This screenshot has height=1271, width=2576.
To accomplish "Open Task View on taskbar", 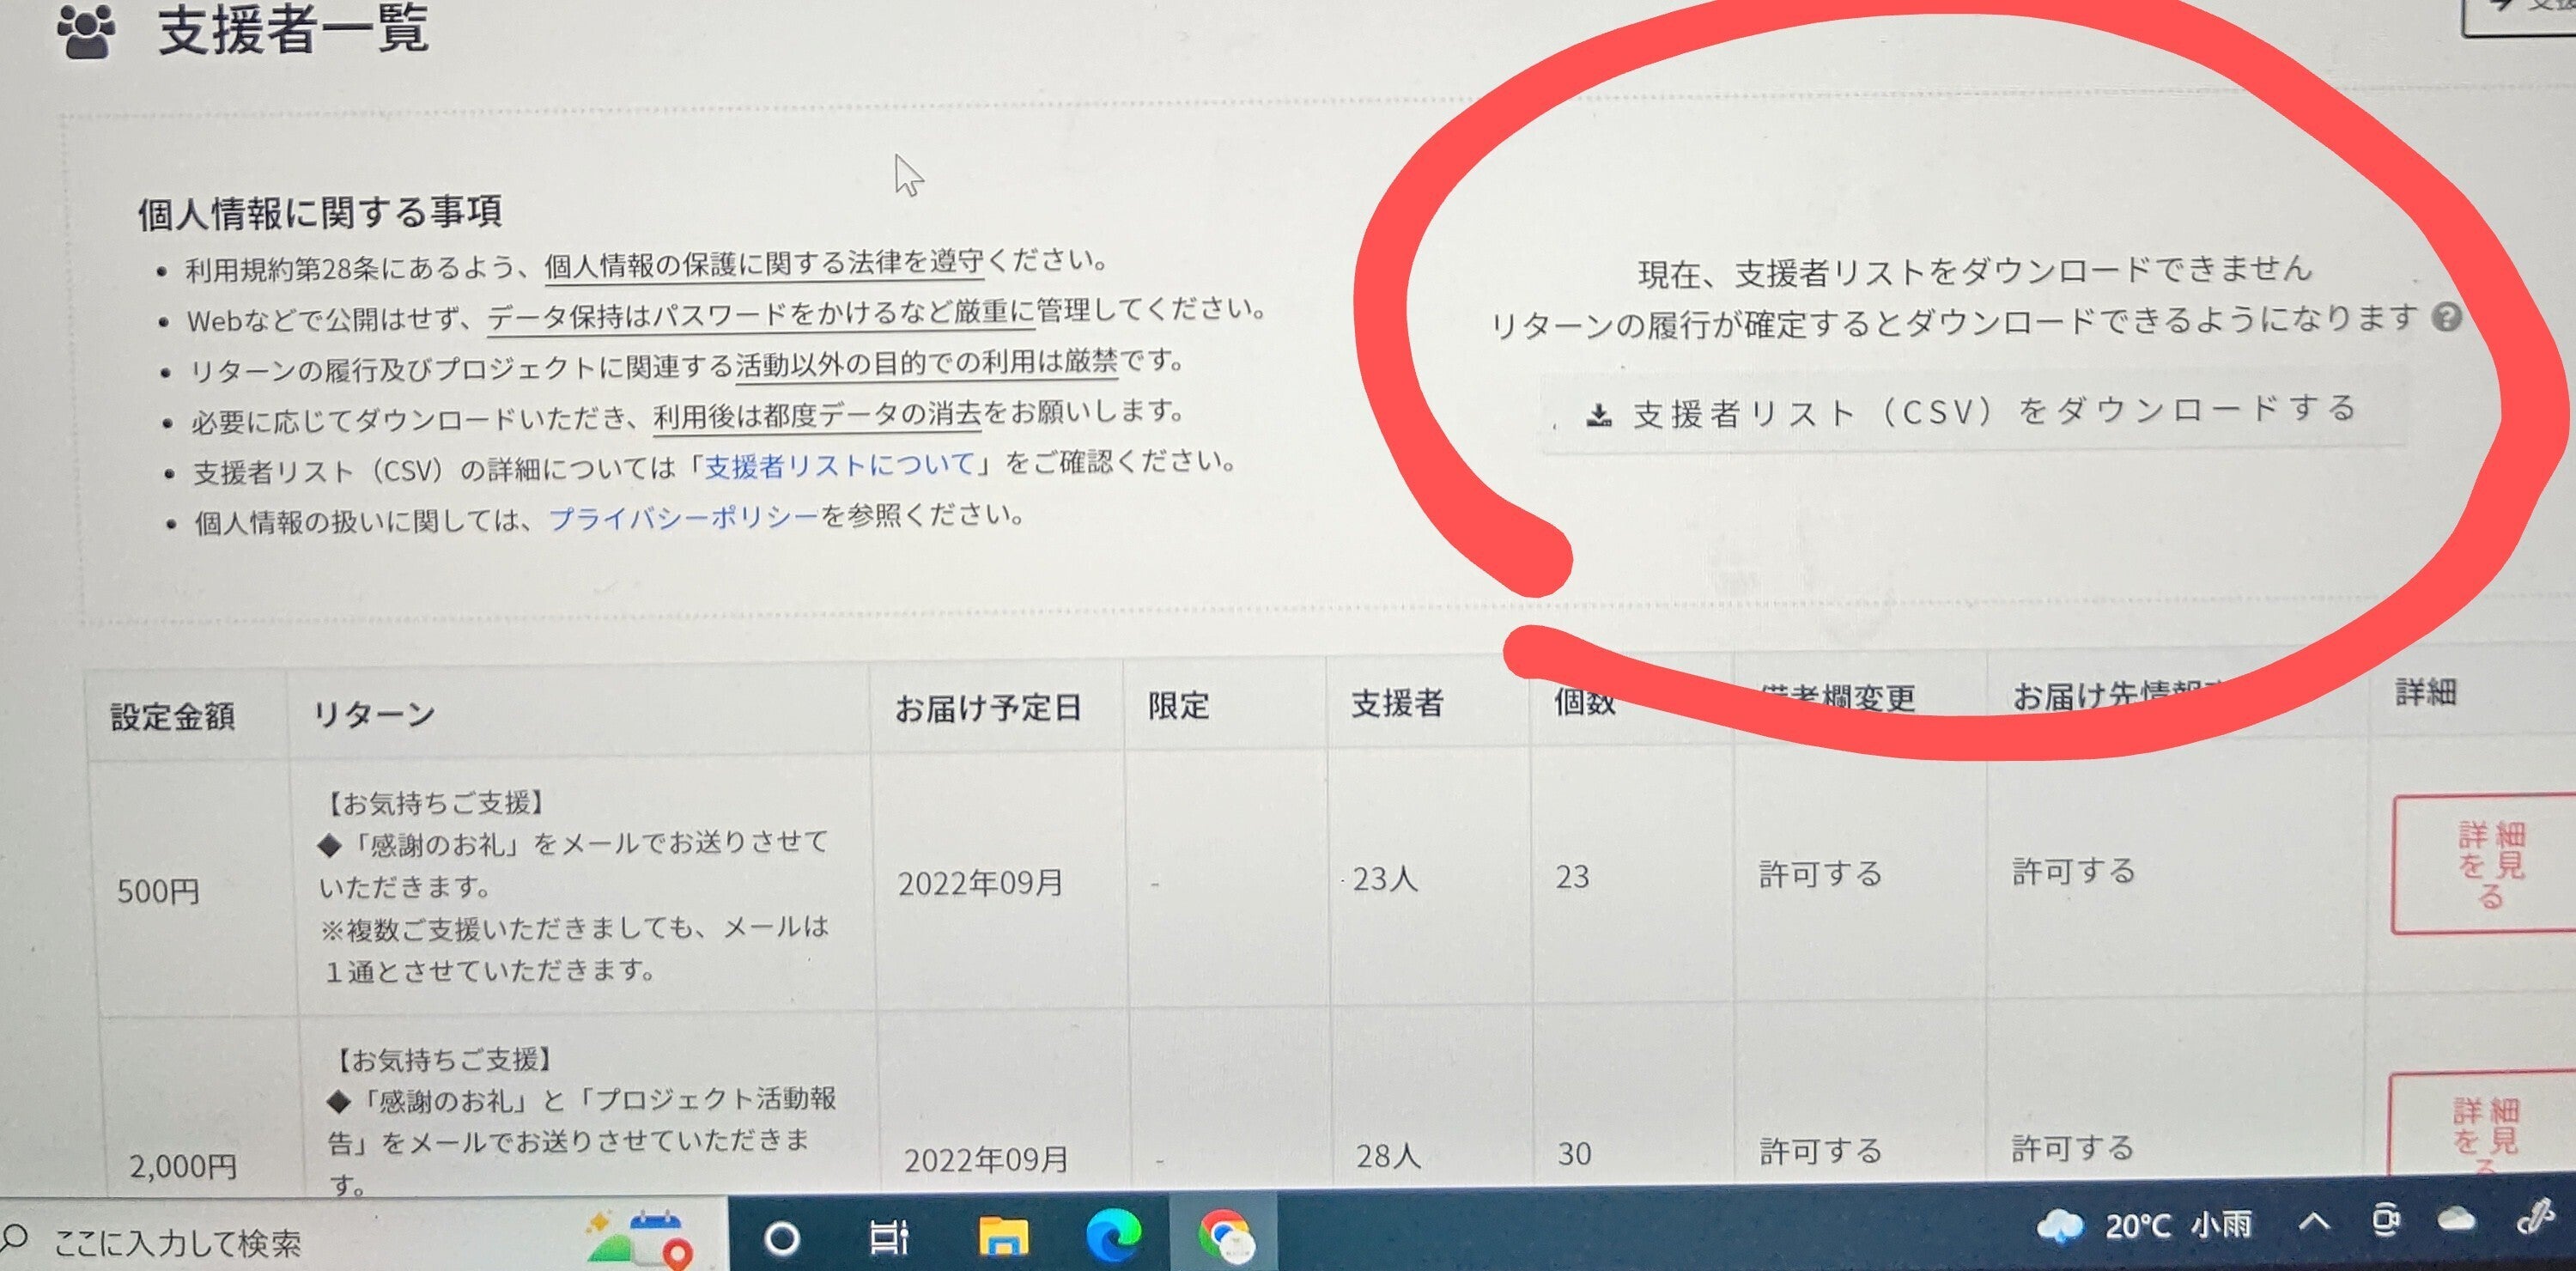I will (889, 1238).
